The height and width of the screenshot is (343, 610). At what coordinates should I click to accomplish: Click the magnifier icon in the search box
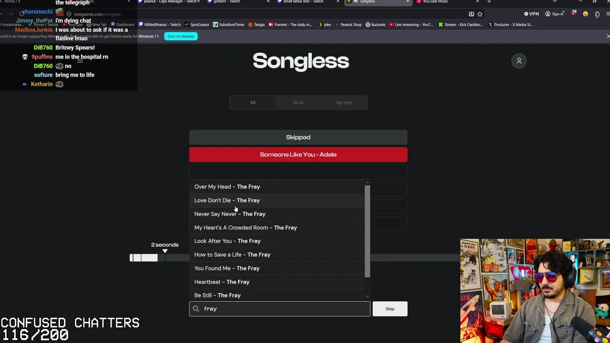coord(196,309)
